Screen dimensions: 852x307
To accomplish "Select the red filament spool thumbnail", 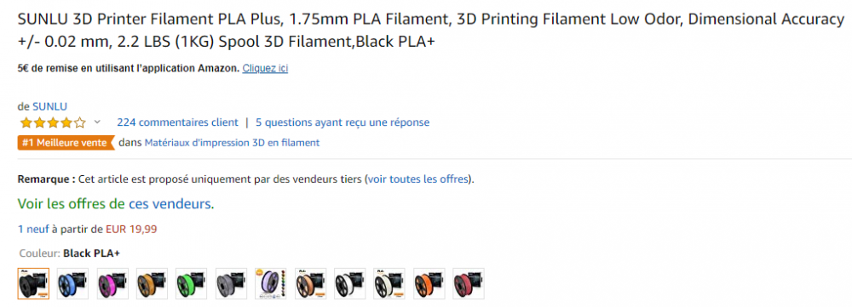I will 469,284.
